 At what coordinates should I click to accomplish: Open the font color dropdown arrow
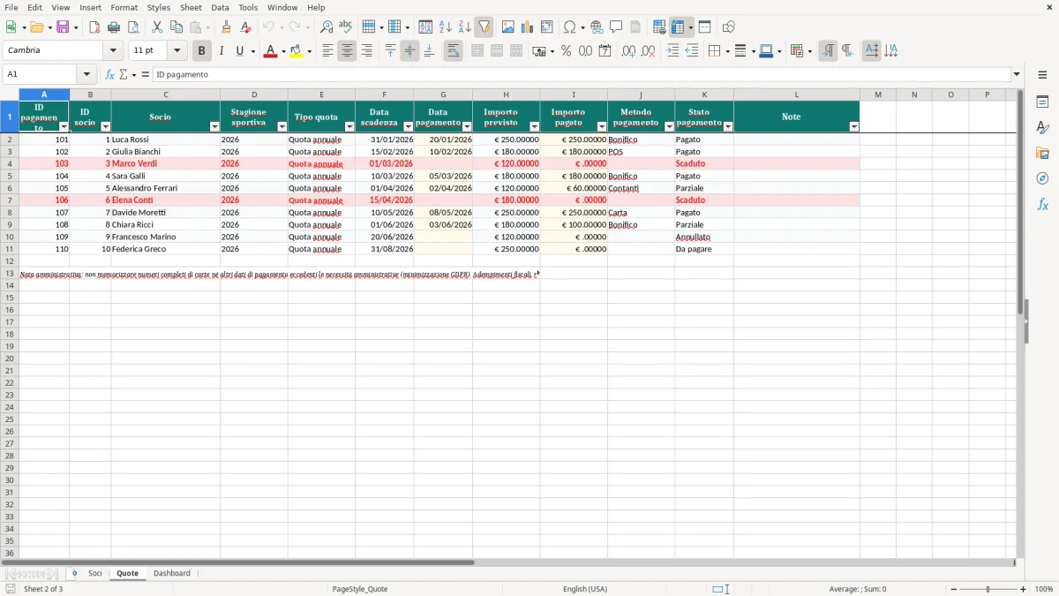[x=283, y=51]
